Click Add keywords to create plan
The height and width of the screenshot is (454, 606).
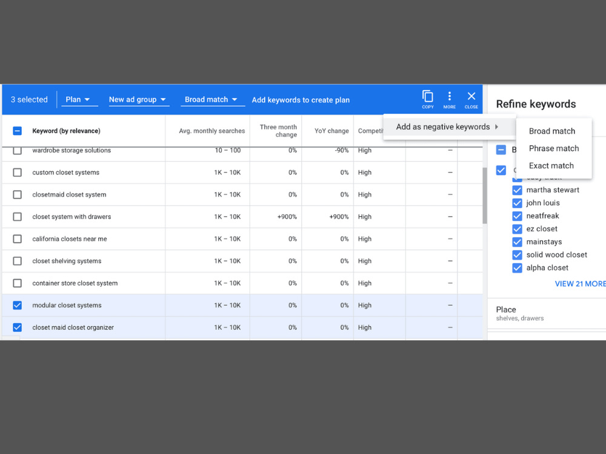pos(301,100)
